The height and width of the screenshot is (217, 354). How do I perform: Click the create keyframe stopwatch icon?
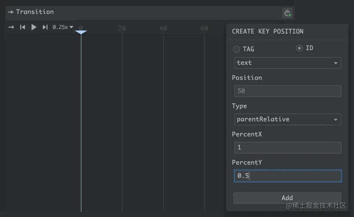[x=287, y=14]
